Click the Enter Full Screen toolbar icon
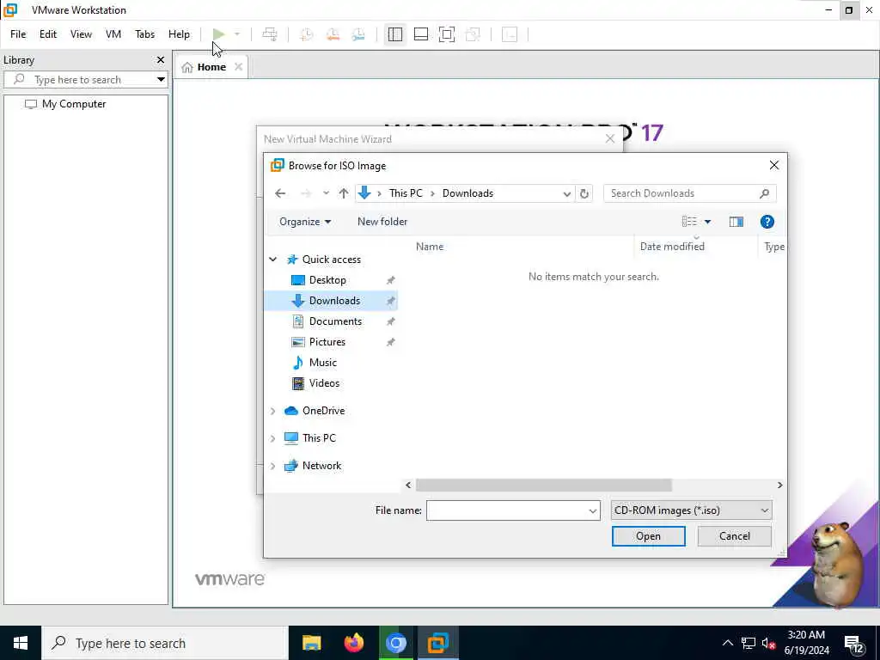Screen dimensions: 880x660 447,34
